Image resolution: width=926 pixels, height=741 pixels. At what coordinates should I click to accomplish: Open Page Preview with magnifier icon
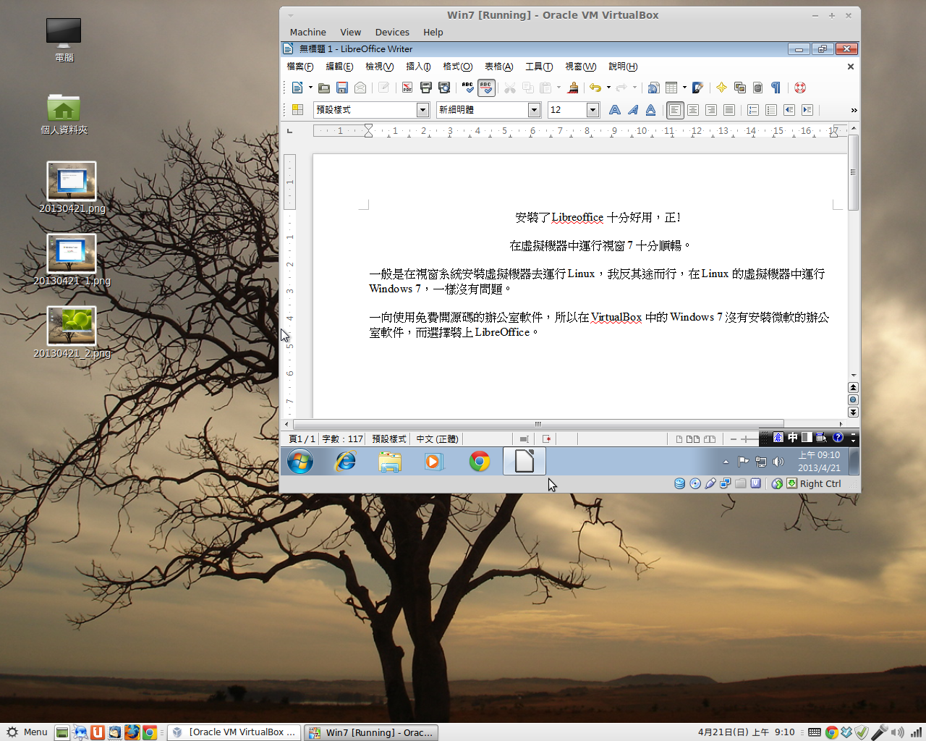coord(444,88)
